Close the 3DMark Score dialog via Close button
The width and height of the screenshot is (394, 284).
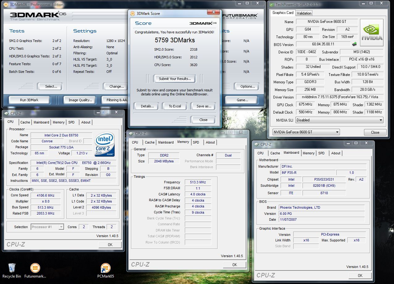click(x=203, y=120)
